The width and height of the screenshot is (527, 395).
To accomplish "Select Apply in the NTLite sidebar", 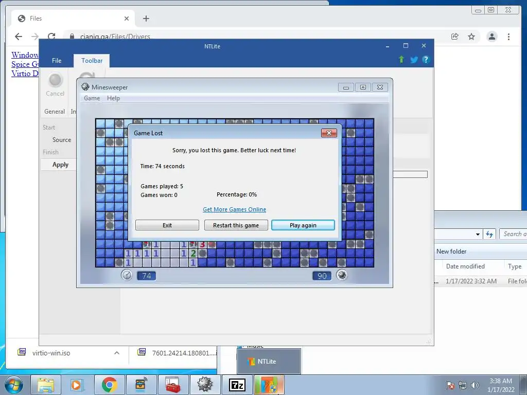I will [x=60, y=165].
